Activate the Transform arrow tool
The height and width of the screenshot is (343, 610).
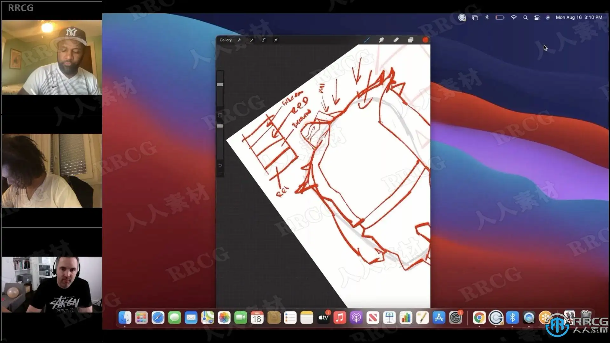click(x=276, y=40)
